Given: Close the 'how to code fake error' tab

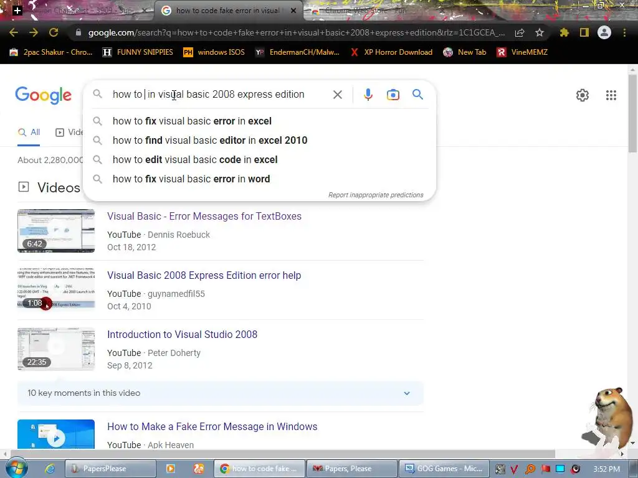Looking at the screenshot, I should tap(293, 11).
